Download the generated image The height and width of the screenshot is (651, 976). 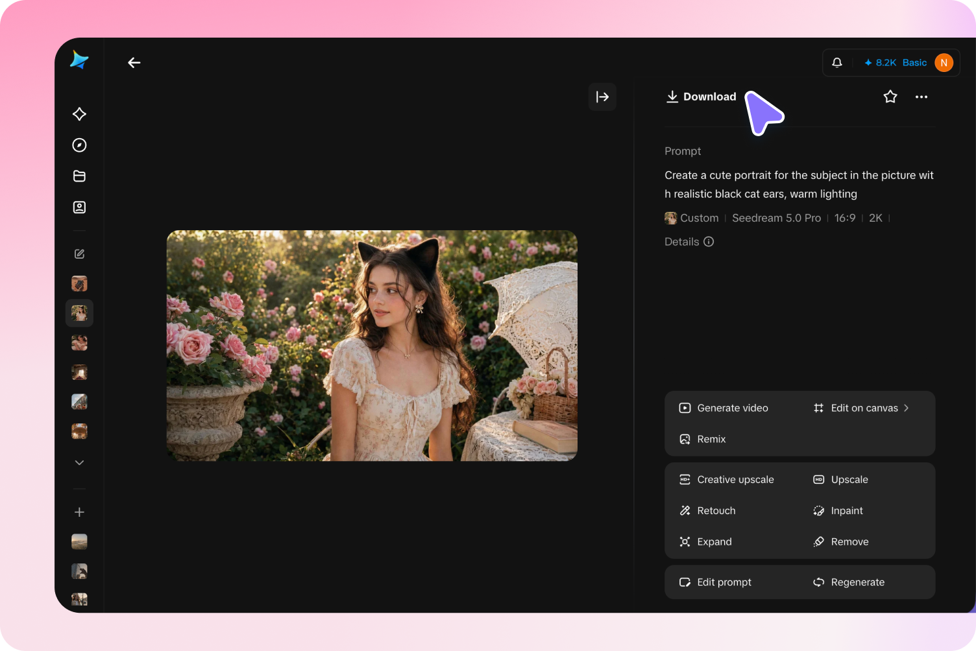(x=701, y=97)
